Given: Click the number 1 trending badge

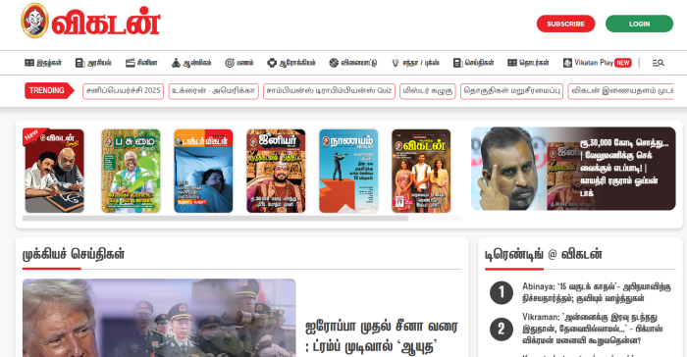Looking at the screenshot, I should click(x=502, y=292).
